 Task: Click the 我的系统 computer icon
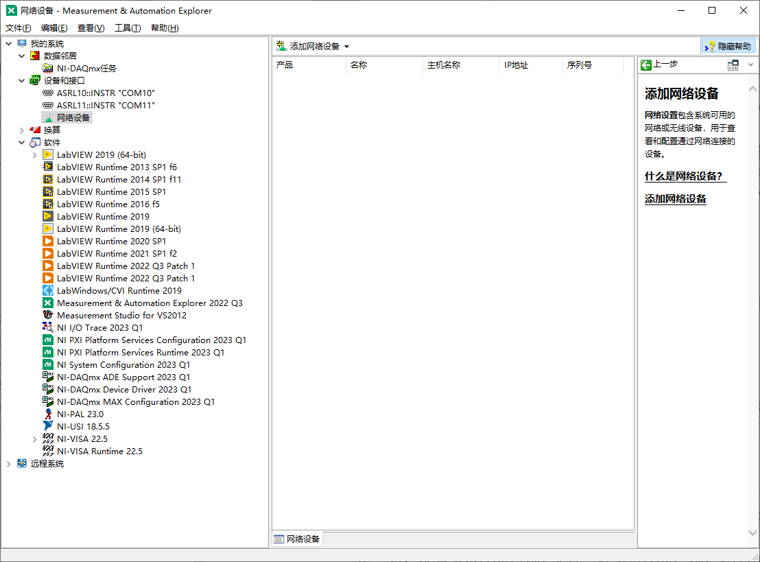[22, 43]
